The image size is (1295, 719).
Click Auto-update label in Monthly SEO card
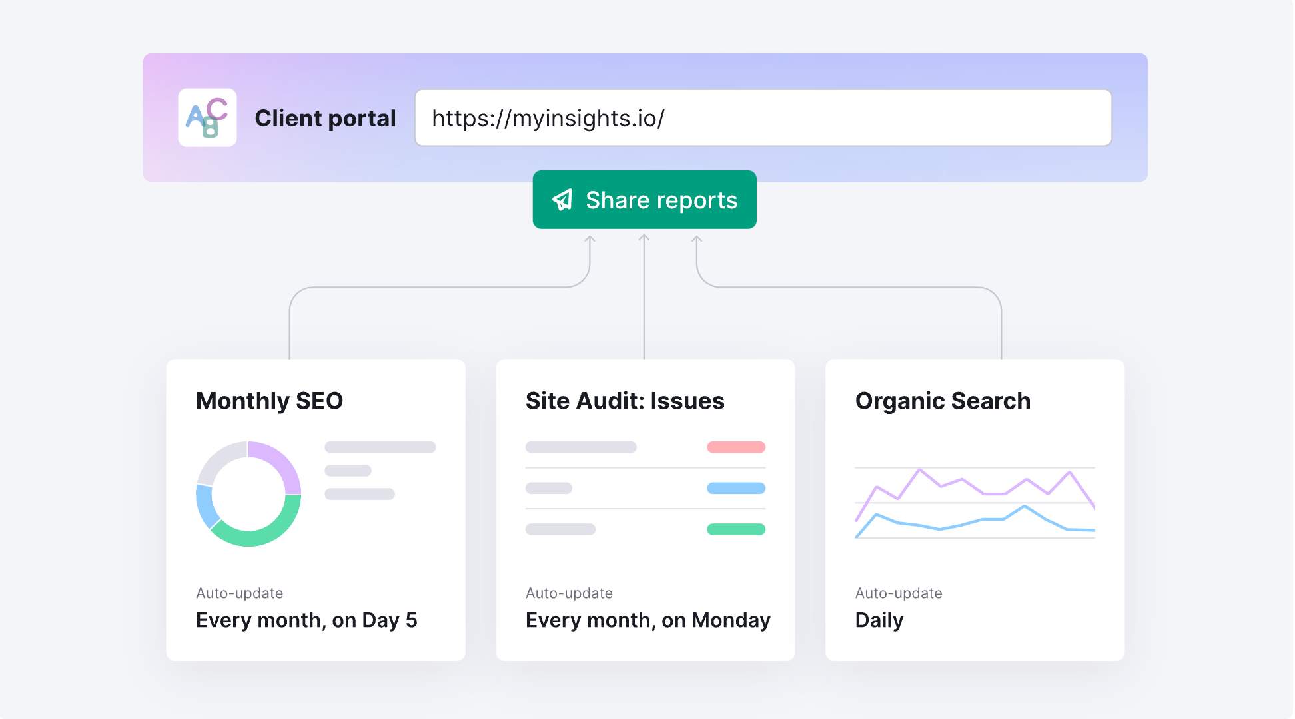[x=240, y=593]
